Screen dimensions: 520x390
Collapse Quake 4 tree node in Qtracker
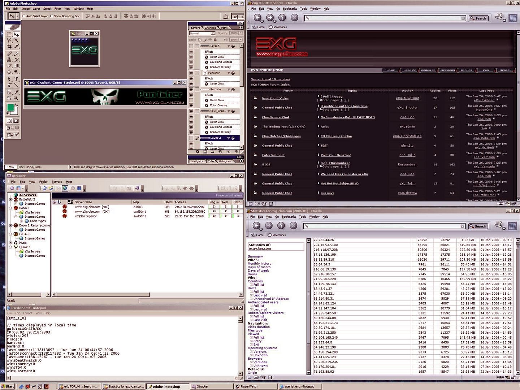11,247
